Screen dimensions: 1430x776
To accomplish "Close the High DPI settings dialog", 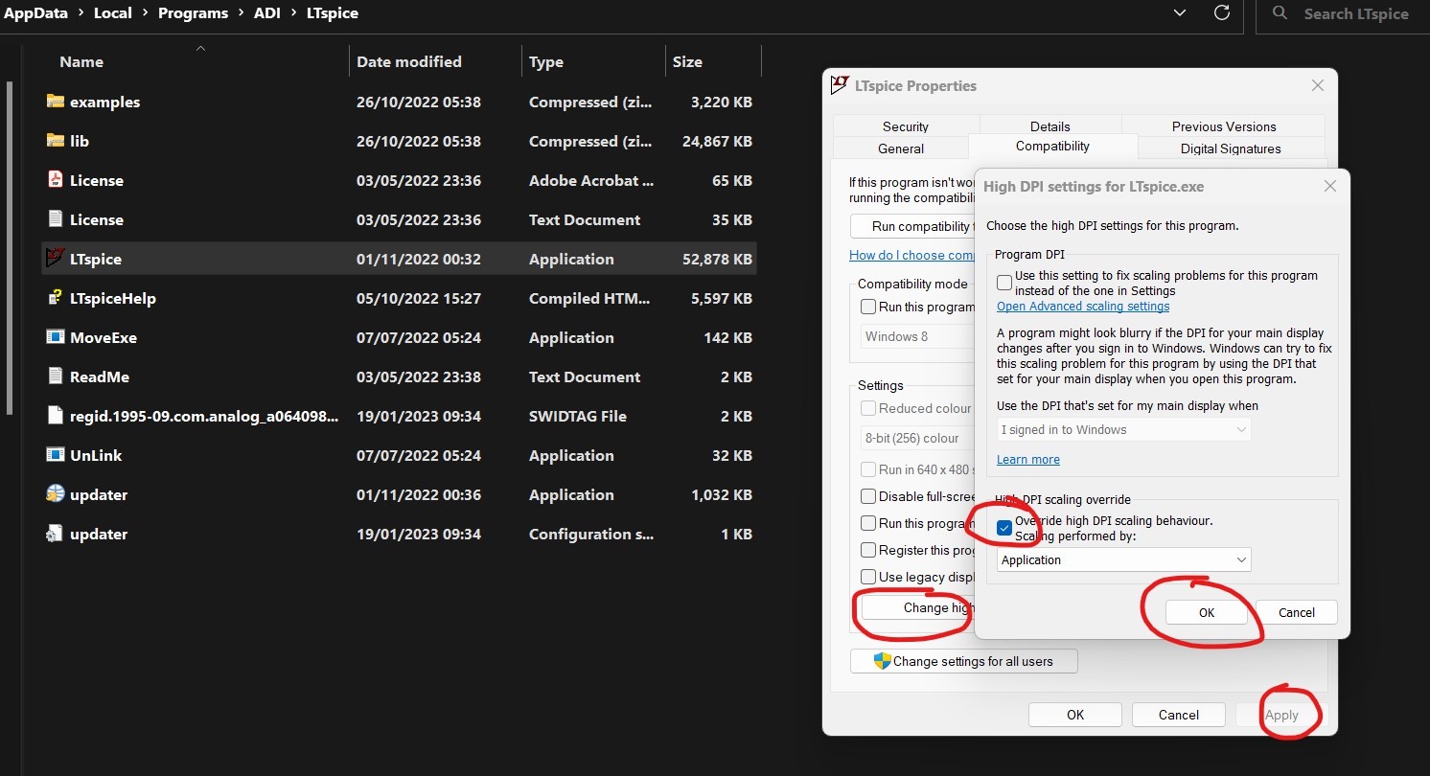I will 1329,186.
